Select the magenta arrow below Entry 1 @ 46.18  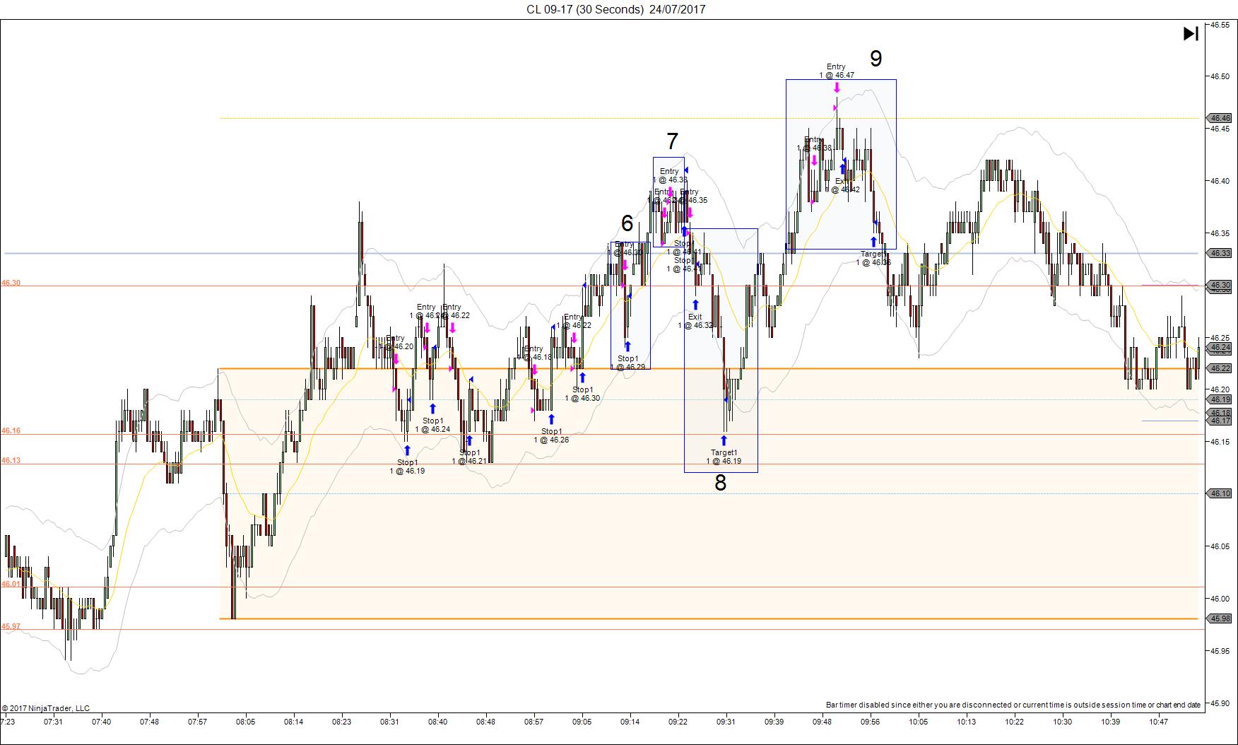tap(534, 369)
